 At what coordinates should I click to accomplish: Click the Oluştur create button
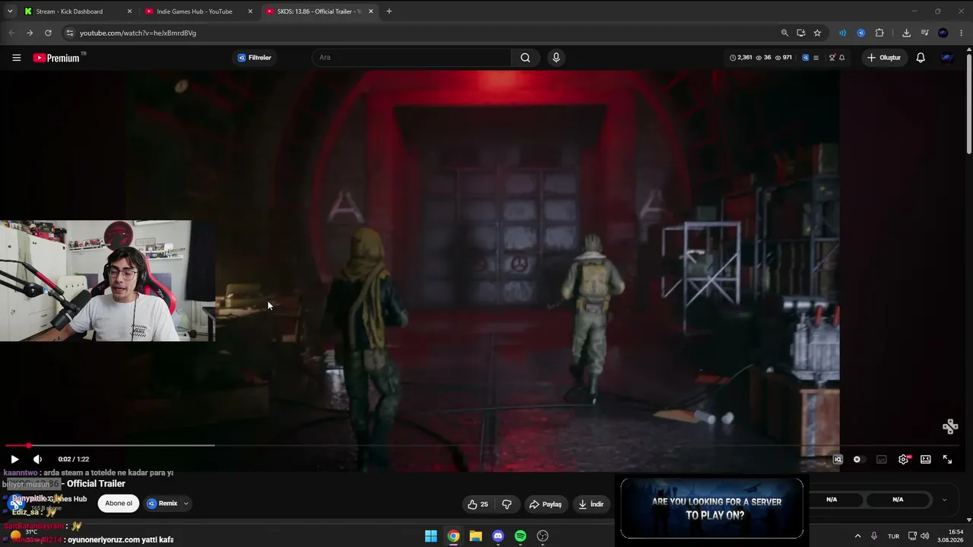click(883, 58)
